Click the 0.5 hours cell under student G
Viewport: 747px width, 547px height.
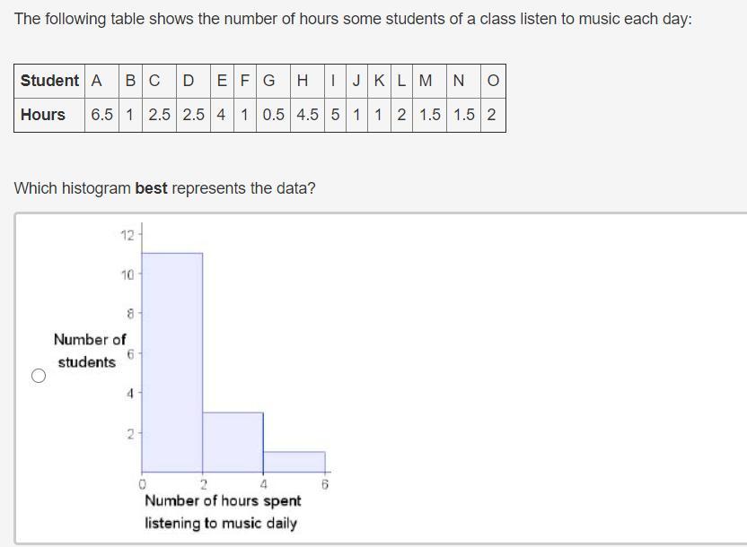(274, 115)
